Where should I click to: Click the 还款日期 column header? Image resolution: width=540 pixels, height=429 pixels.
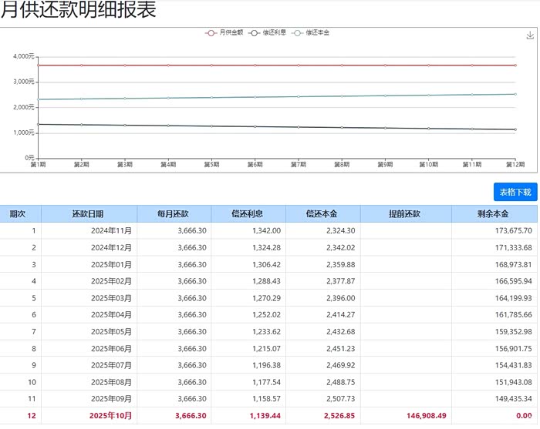tap(88, 214)
